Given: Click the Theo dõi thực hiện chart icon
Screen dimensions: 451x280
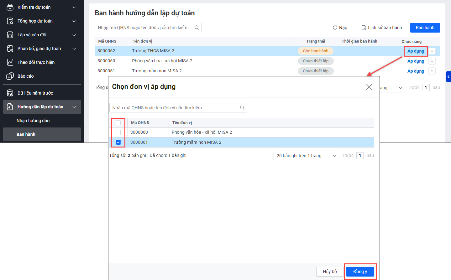Looking at the screenshot, I should [10, 62].
